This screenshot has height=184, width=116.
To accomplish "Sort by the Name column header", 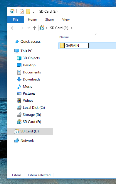I will pos(64,37).
